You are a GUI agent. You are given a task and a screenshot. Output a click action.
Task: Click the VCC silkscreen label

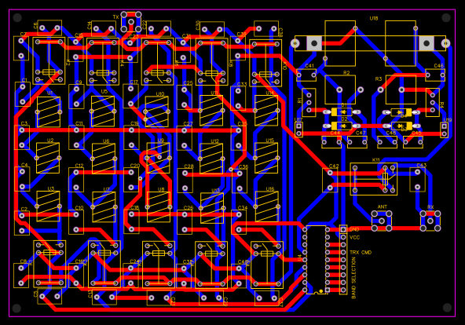355,238
